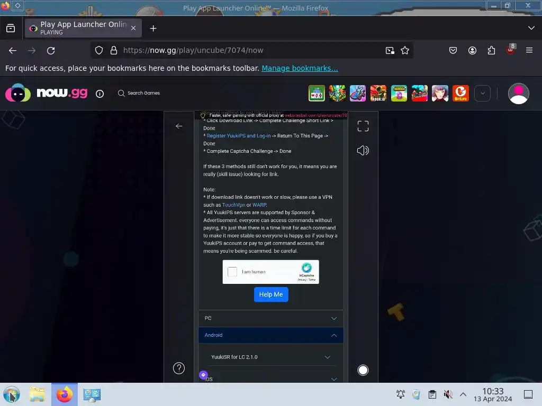The height and width of the screenshot is (406, 542).
Task: Click the white circle record button
Action: coord(363,370)
